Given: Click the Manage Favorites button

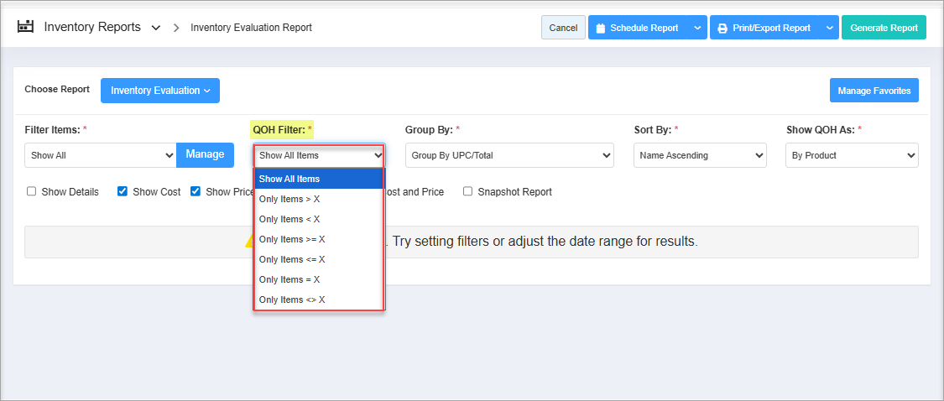Looking at the screenshot, I should [x=874, y=91].
